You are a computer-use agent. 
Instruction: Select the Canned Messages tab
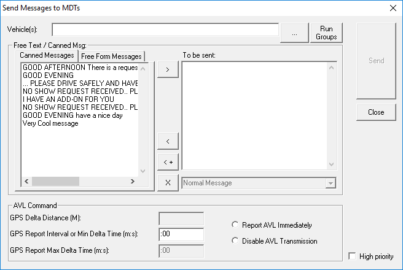47,56
